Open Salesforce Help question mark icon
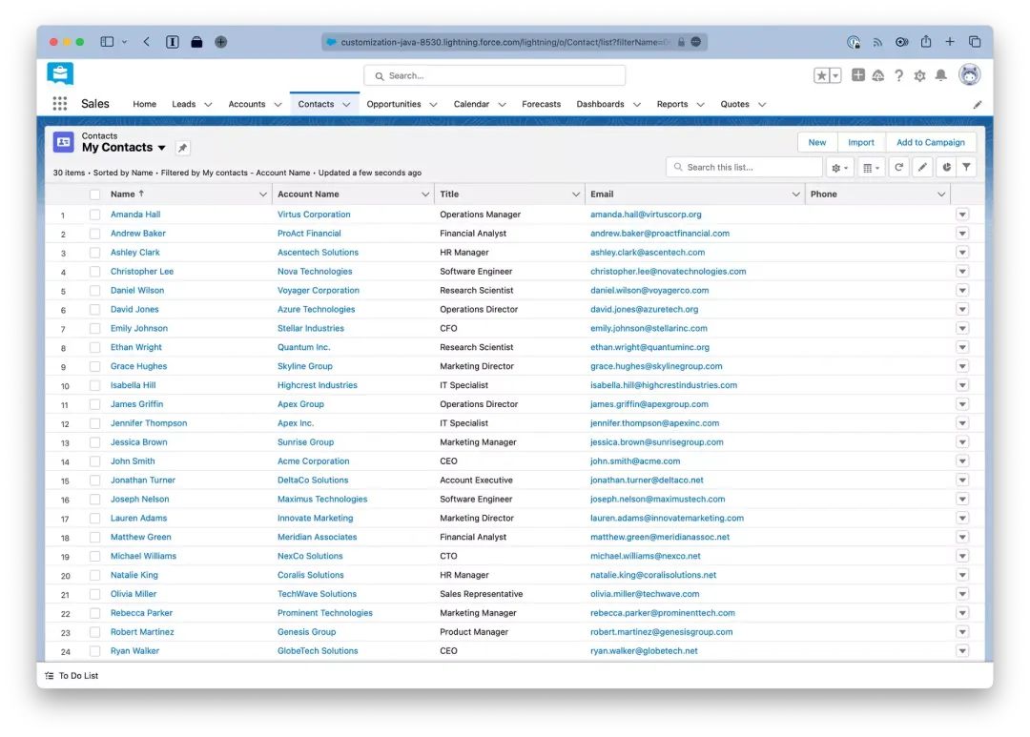 click(898, 75)
